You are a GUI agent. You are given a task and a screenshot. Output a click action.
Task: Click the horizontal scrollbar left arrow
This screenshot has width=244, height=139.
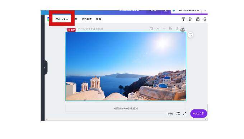(x=46, y=119)
